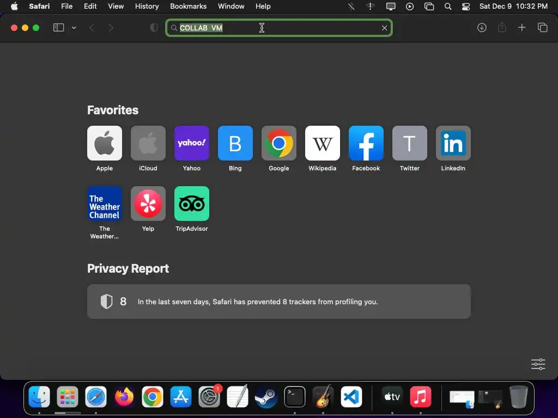This screenshot has height=418, width=558.
Task: Click the address bar with COLLAB VM text
Action: click(278, 28)
